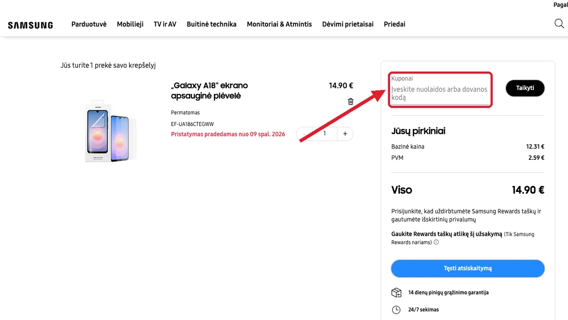The width and height of the screenshot is (568, 320).
Task: Click the Permatomas color label
Action: coord(186,113)
